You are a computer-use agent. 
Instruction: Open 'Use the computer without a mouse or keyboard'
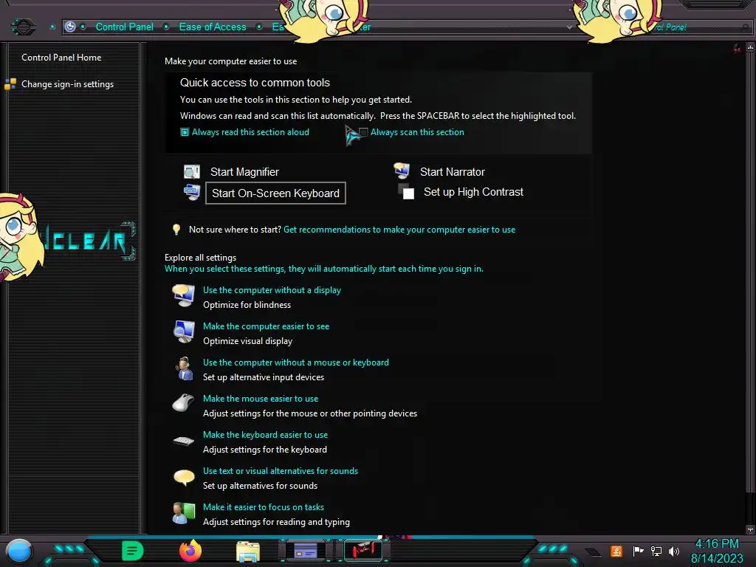coord(295,362)
